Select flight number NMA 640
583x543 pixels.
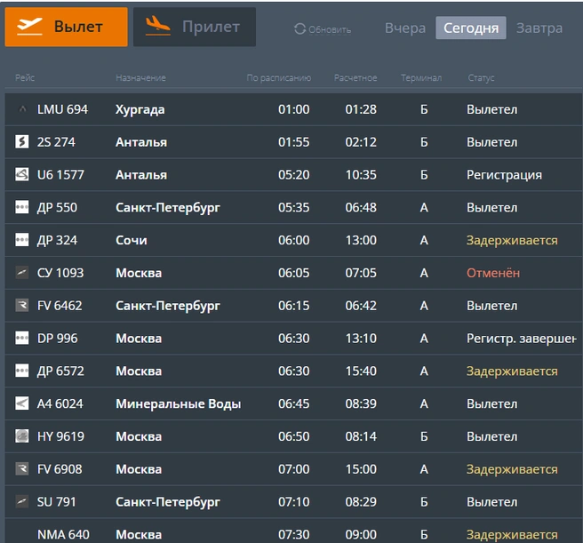(63, 535)
